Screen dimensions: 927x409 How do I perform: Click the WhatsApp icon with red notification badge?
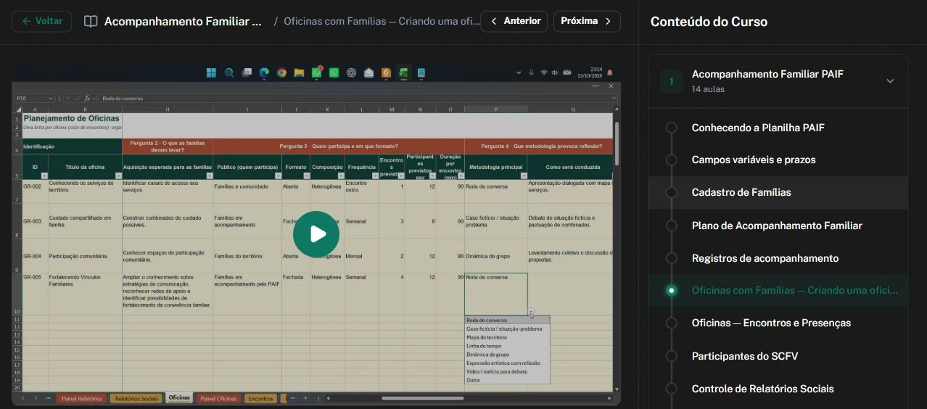tap(317, 73)
